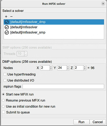Click the node total value 96

[x=93, y=68]
